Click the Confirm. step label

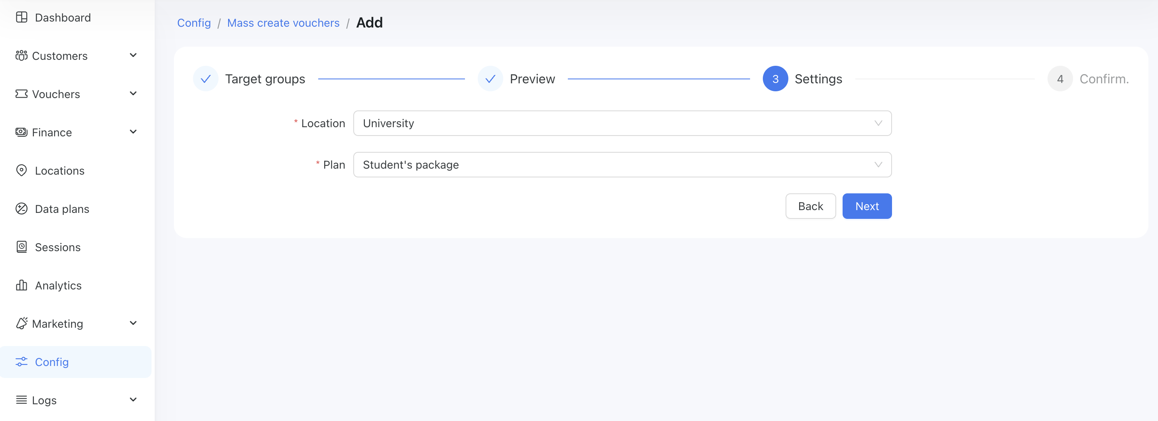[x=1104, y=79]
